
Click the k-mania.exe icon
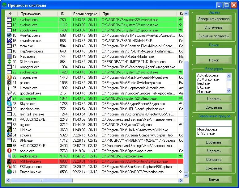(x=9, y=88)
